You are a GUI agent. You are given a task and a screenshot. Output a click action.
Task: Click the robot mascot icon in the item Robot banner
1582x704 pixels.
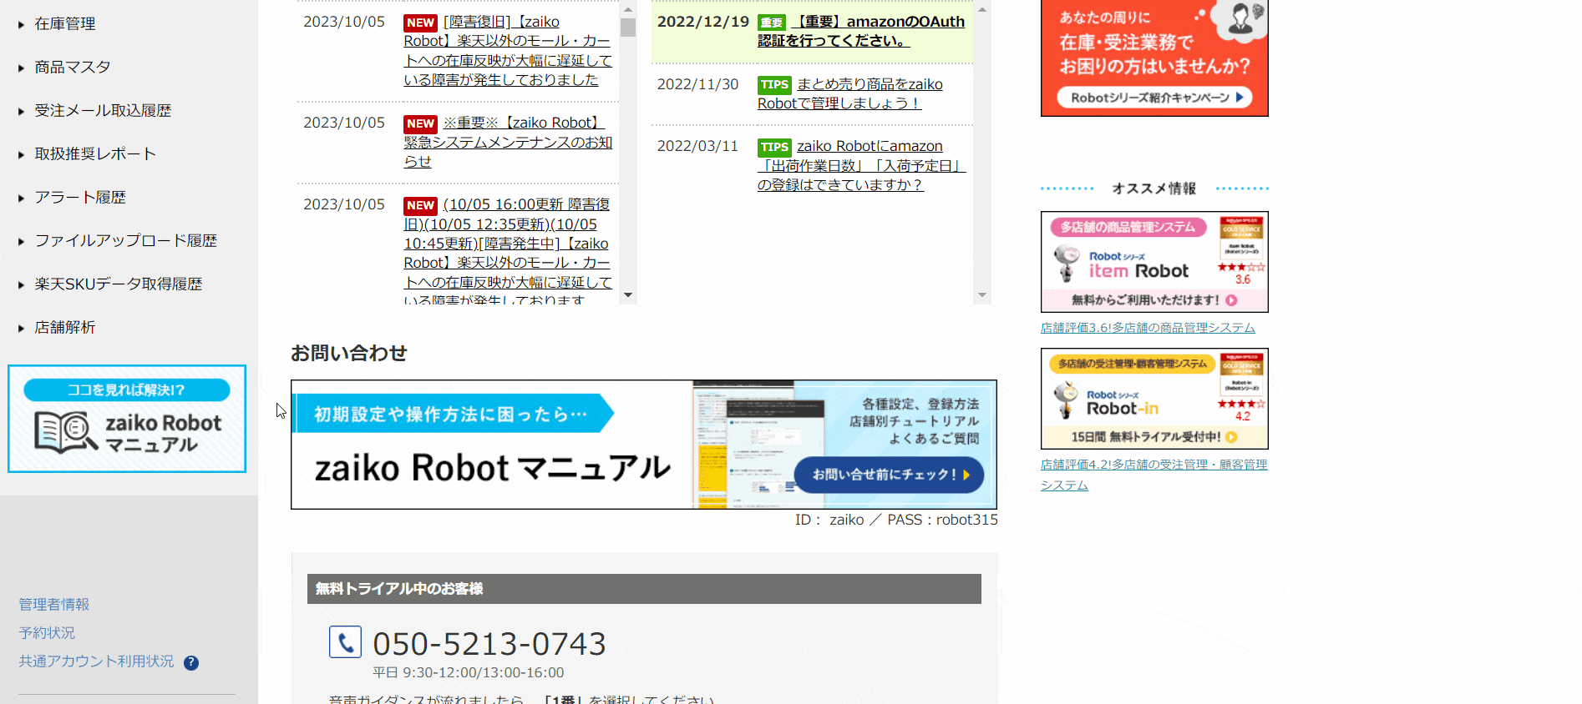pos(1066,264)
